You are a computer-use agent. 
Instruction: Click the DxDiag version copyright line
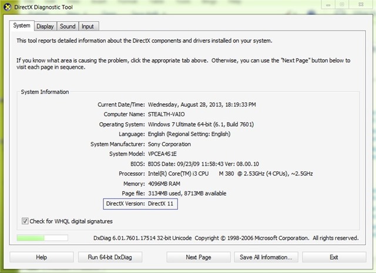pos(226,238)
